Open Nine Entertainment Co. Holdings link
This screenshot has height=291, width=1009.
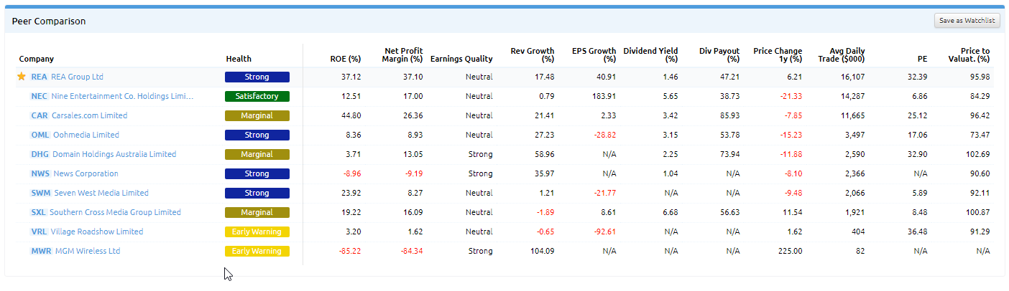coord(122,96)
